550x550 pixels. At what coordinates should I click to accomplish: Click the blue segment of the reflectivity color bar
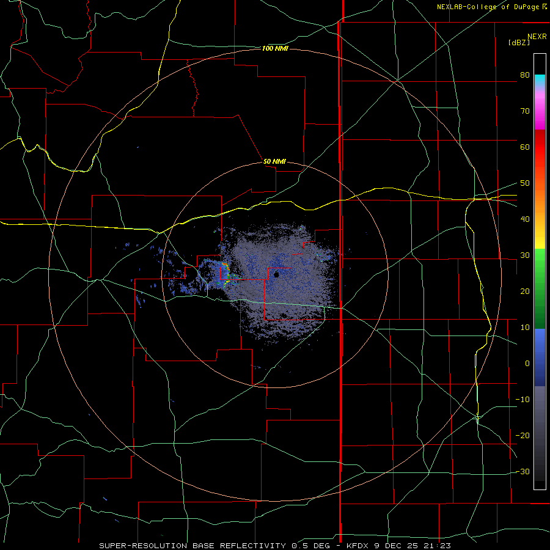point(540,358)
